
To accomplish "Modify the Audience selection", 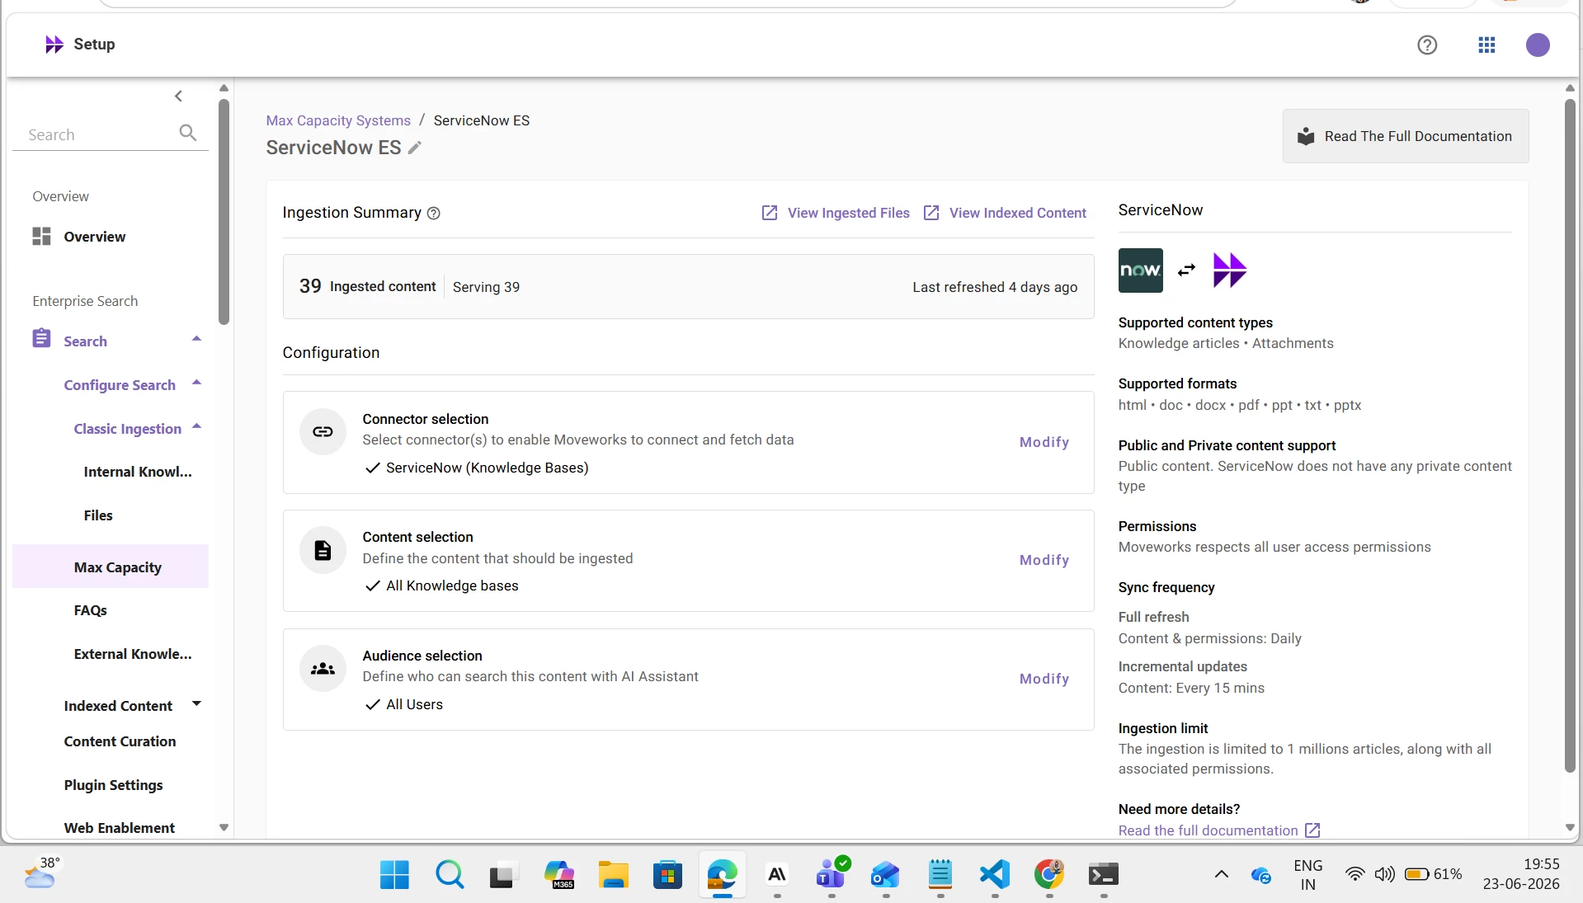I will click(x=1044, y=679).
